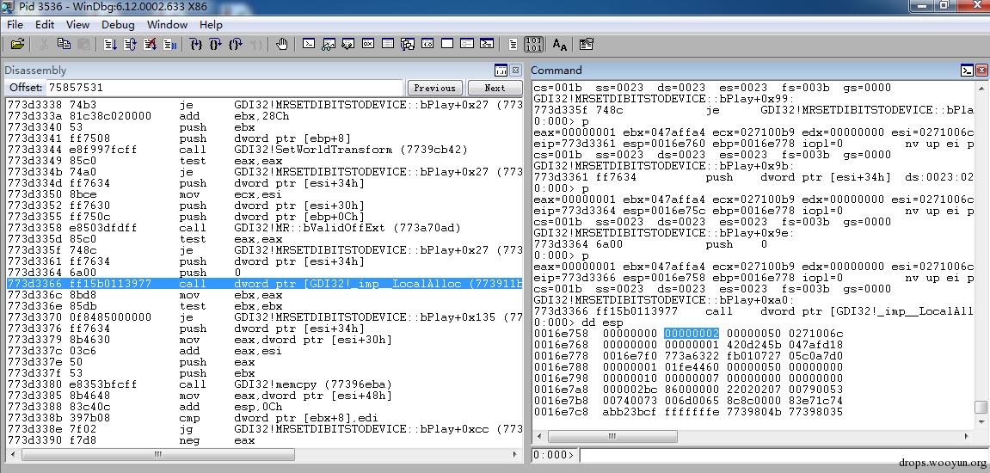The height and width of the screenshot is (473, 990).
Task: Click the Offset address input field
Action: [x=224, y=88]
